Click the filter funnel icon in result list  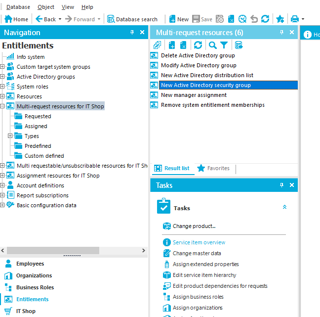[224, 45]
